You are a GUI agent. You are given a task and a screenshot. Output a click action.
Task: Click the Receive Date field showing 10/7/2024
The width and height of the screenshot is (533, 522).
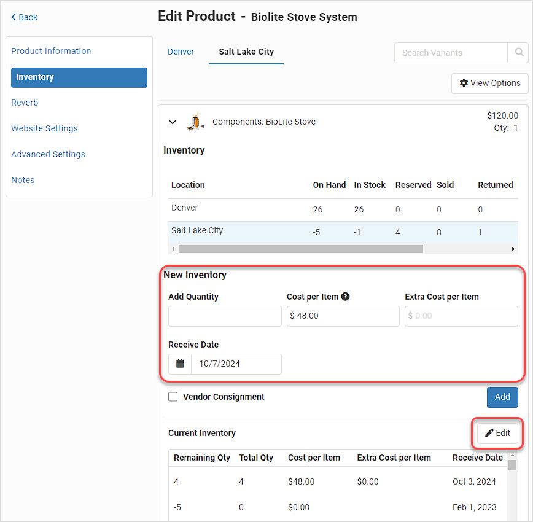point(236,364)
